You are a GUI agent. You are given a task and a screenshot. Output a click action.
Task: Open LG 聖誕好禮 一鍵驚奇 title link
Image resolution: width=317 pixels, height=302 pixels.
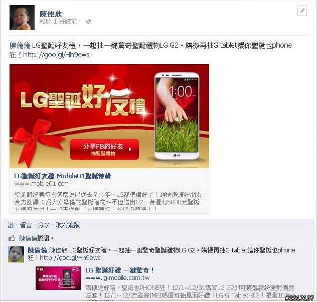tap(120, 270)
